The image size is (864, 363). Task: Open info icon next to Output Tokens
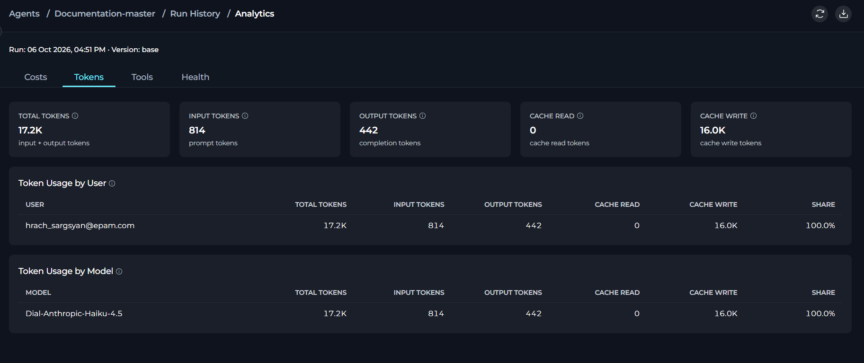pos(423,116)
